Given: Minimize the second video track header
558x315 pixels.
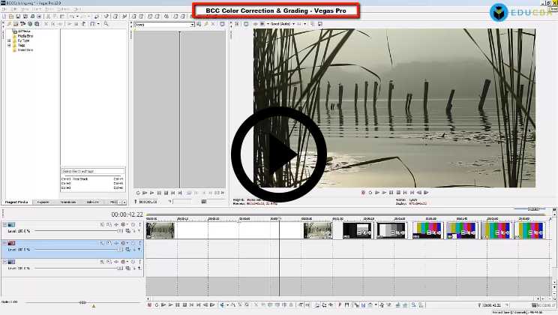Looking at the screenshot, I should pyautogui.click(x=4, y=243).
